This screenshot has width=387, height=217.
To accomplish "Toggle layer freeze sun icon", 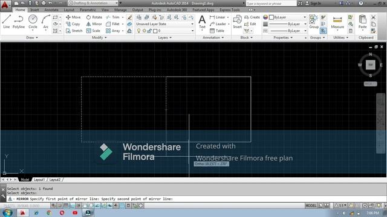I will [145, 31].
